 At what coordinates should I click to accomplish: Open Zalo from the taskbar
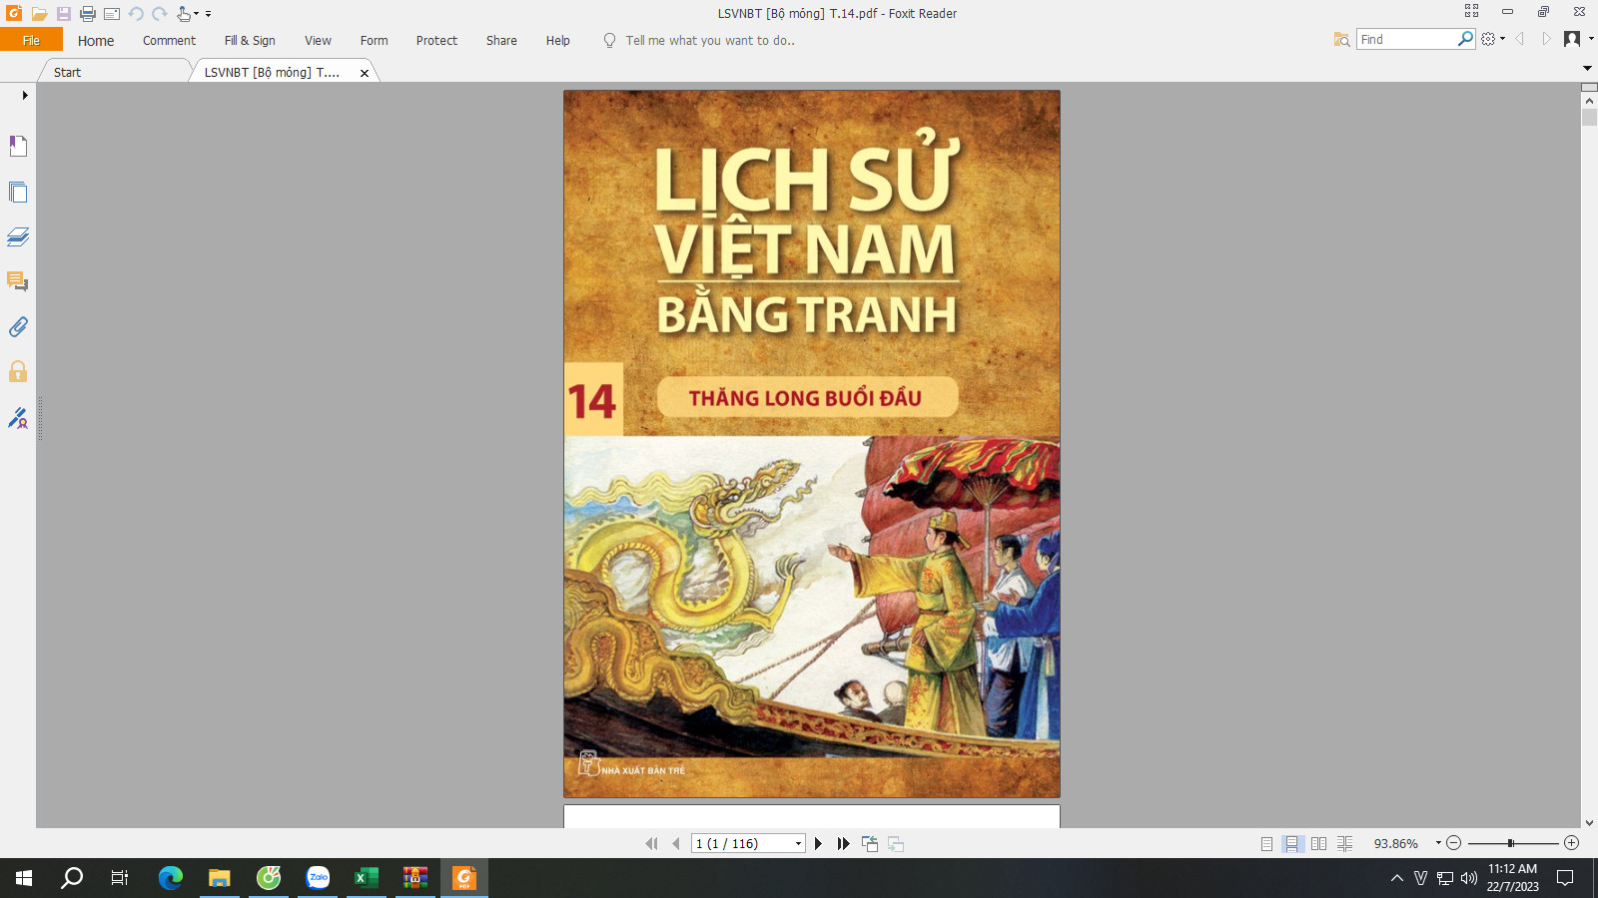click(318, 878)
